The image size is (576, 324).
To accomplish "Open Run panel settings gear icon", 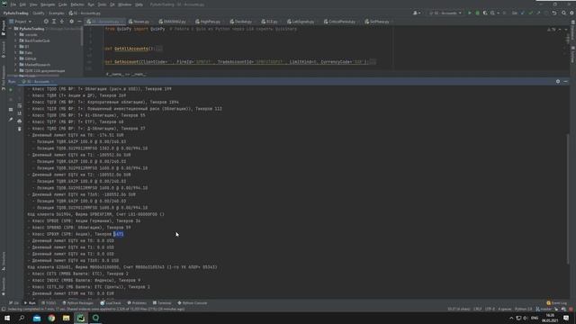I will pyautogui.click(x=558, y=82).
